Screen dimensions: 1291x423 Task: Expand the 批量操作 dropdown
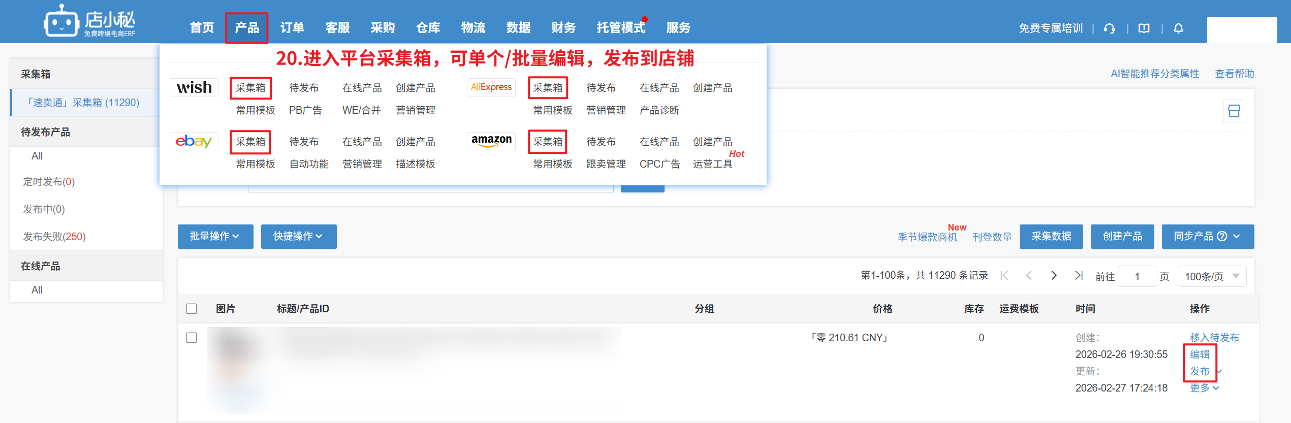point(215,237)
